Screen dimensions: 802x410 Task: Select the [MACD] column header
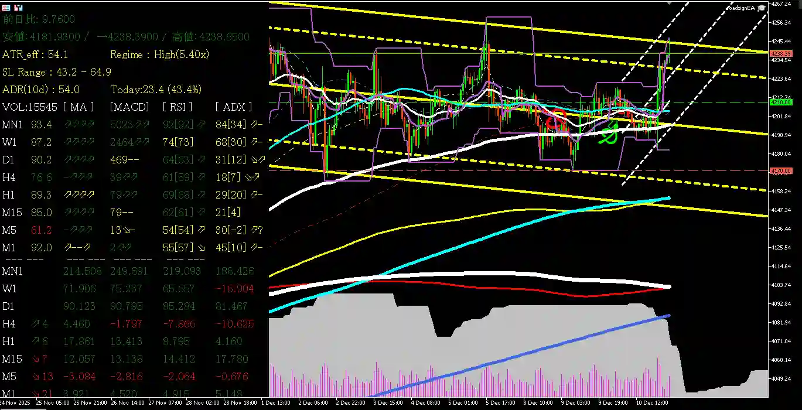point(128,107)
